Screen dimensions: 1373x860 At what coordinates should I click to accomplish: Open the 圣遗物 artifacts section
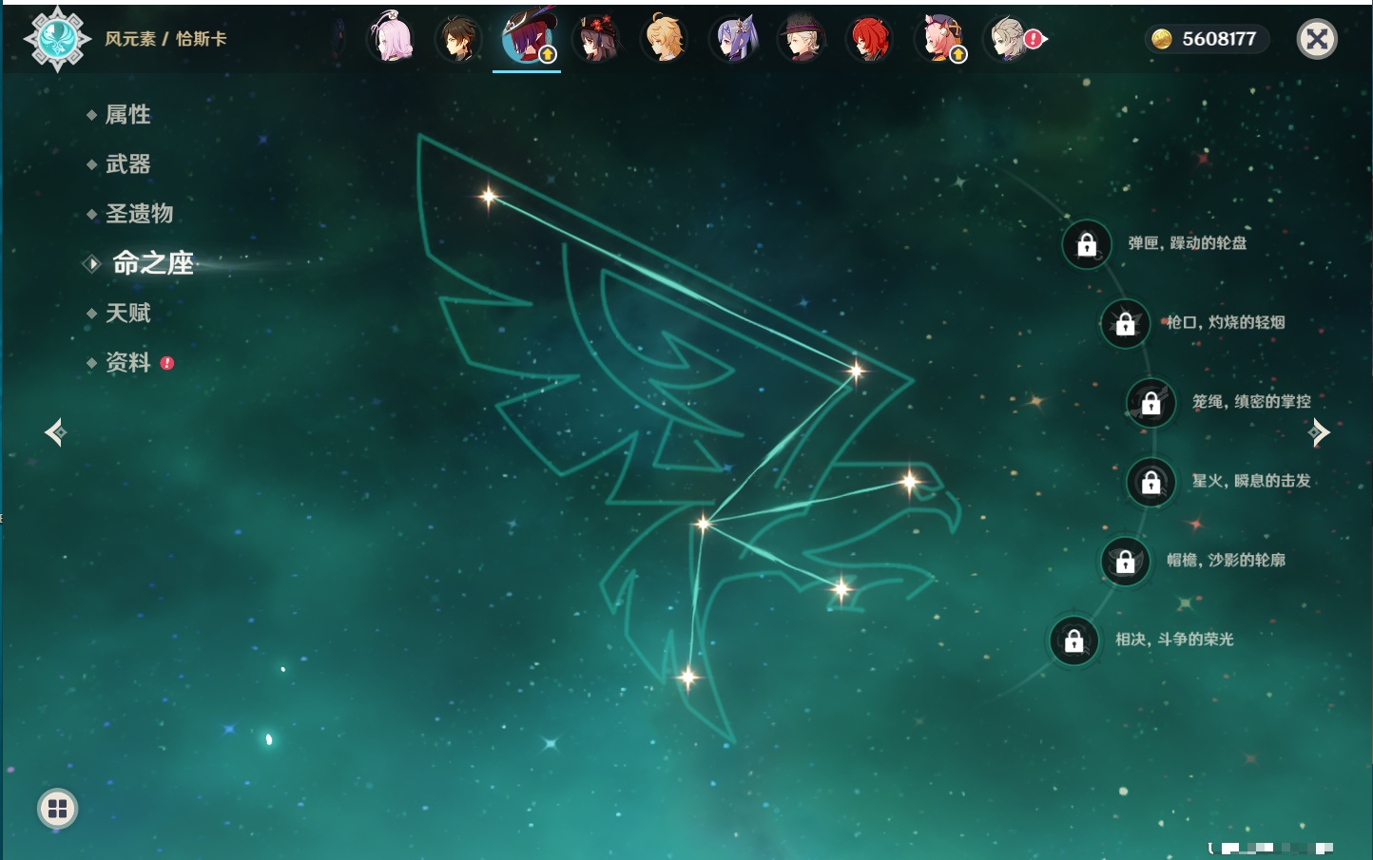[x=139, y=214]
